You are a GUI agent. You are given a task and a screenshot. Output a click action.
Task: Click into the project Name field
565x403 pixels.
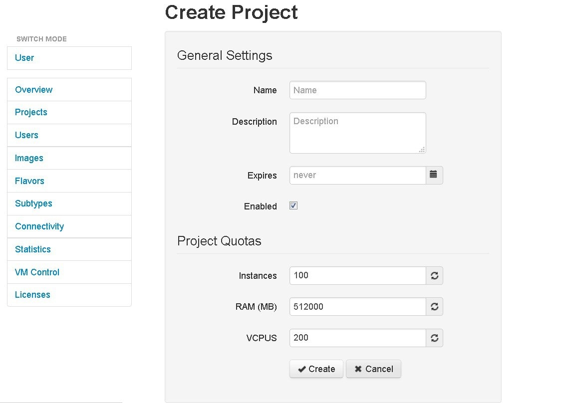tap(357, 90)
